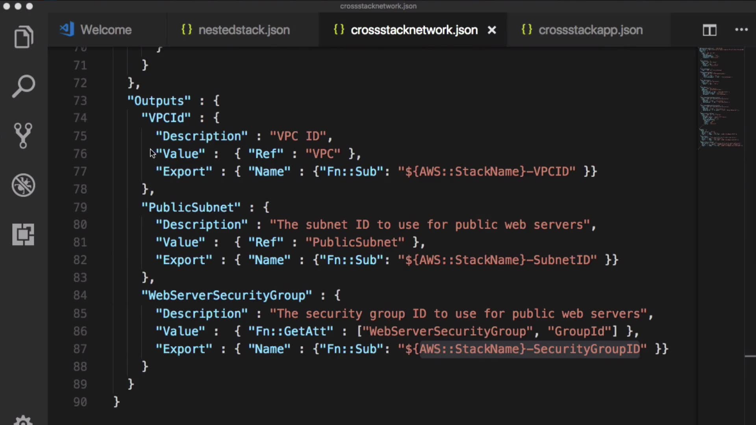Click the Manage gear icon
Image resolution: width=756 pixels, height=425 pixels.
[23, 420]
